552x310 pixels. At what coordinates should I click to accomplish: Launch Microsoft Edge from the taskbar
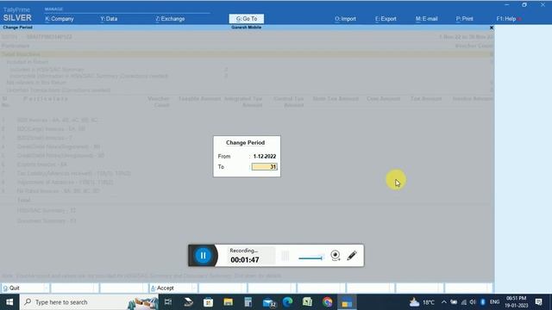[x=287, y=302]
